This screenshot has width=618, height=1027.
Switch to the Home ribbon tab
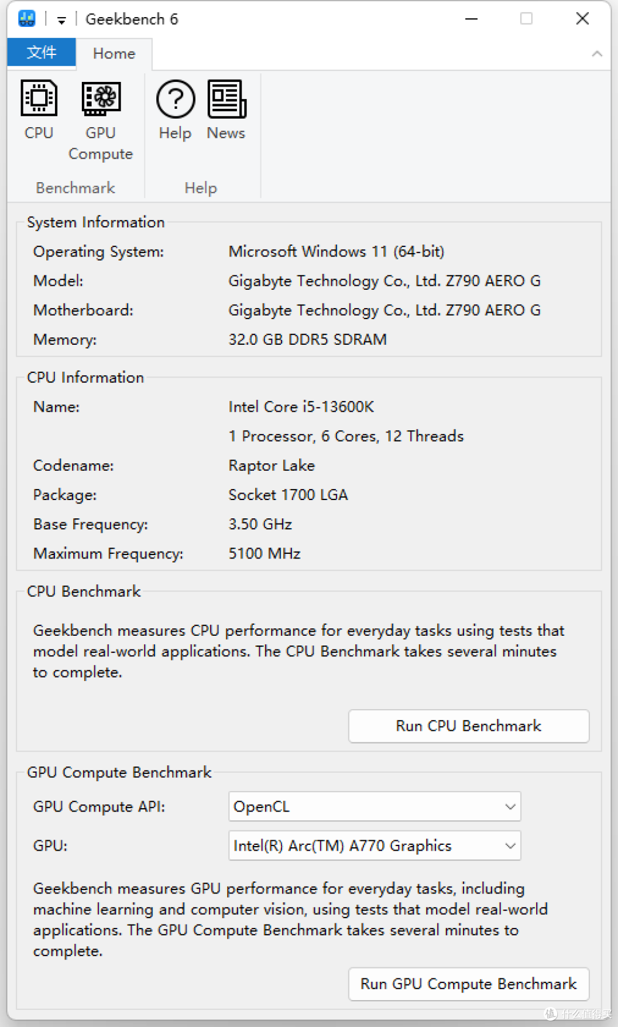point(114,54)
